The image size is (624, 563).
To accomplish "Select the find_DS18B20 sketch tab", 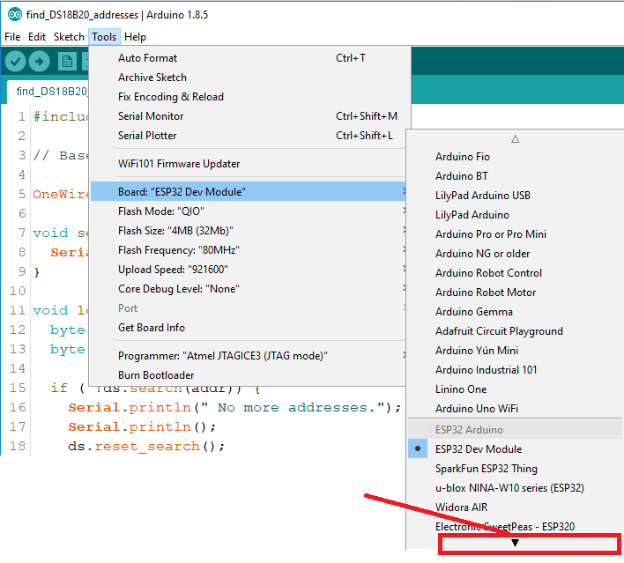I will 51,91.
